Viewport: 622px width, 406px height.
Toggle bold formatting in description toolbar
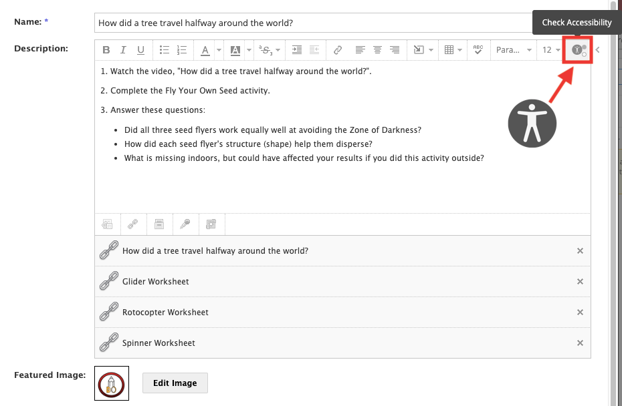pyautogui.click(x=106, y=50)
